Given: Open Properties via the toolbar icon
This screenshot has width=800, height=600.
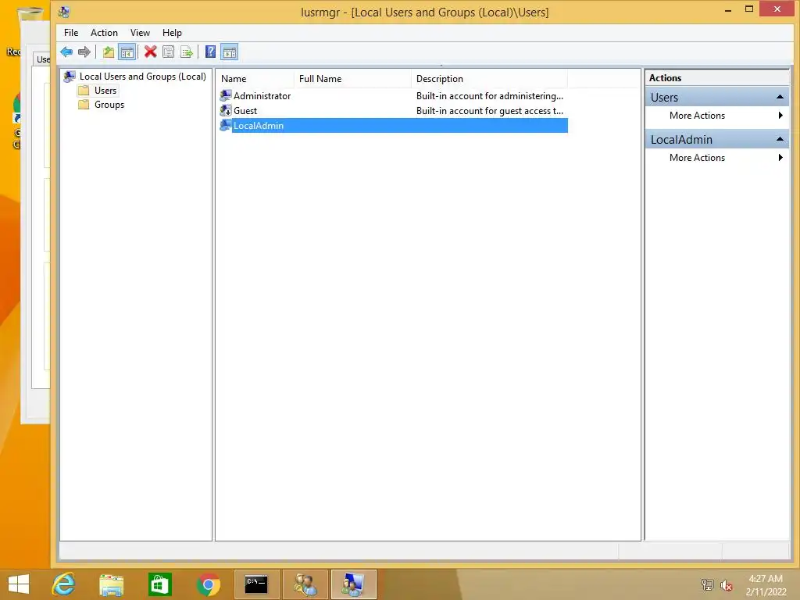Looking at the screenshot, I should pos(169,52).
